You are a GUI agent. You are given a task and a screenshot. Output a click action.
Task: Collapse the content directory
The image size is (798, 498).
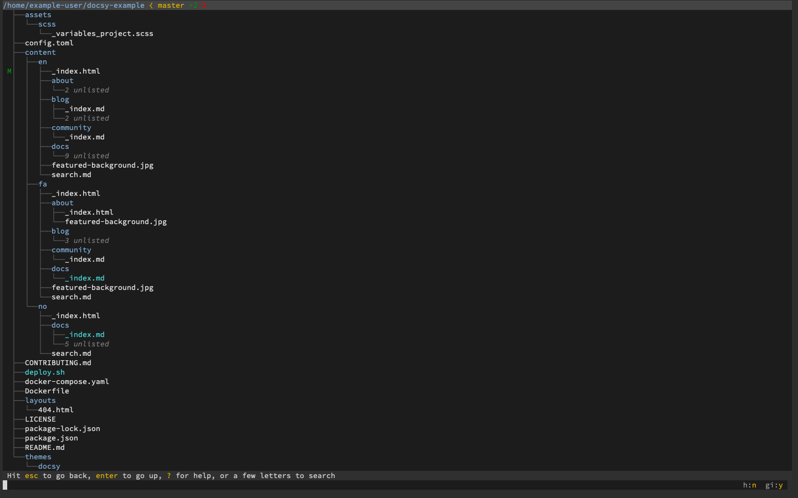[x=40, y=53]
